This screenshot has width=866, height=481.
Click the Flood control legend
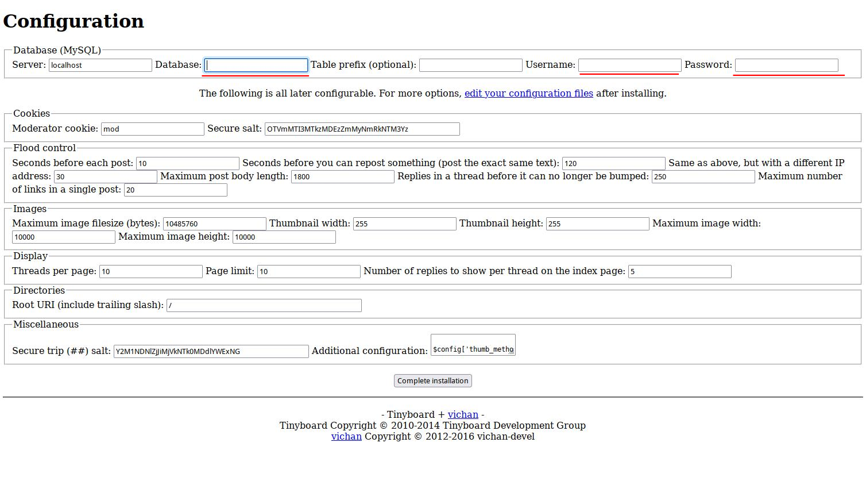[44, 148]
